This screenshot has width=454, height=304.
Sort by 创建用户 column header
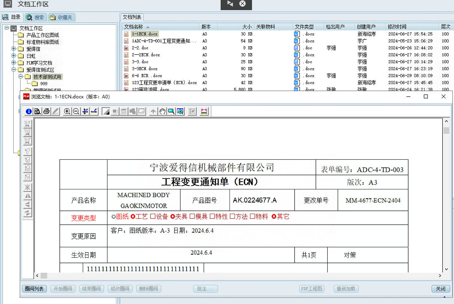370,27
